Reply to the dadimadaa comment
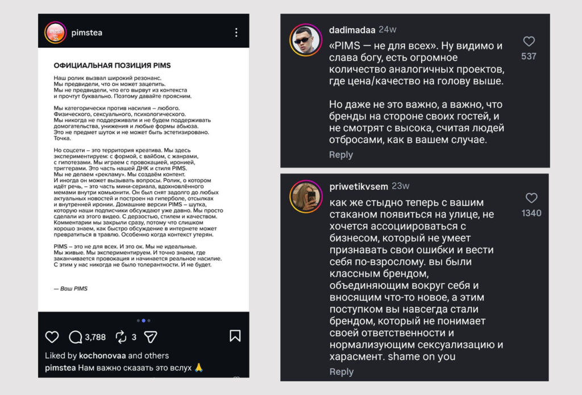Screen dimensions: 582x395 pyautogui.click(x=341, y=155)
